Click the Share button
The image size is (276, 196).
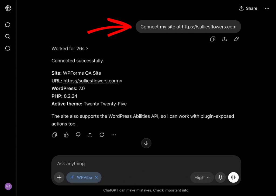(x=248, y=8)
